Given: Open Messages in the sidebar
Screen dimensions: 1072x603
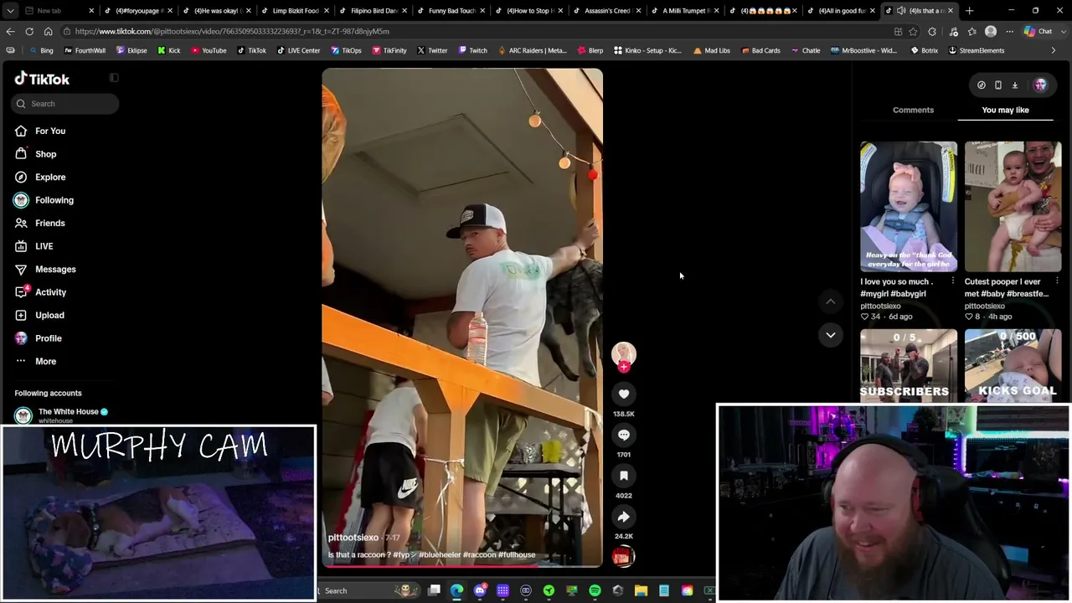Looking at the screenshot, I should pyautogui.click(x=55, y=269).
